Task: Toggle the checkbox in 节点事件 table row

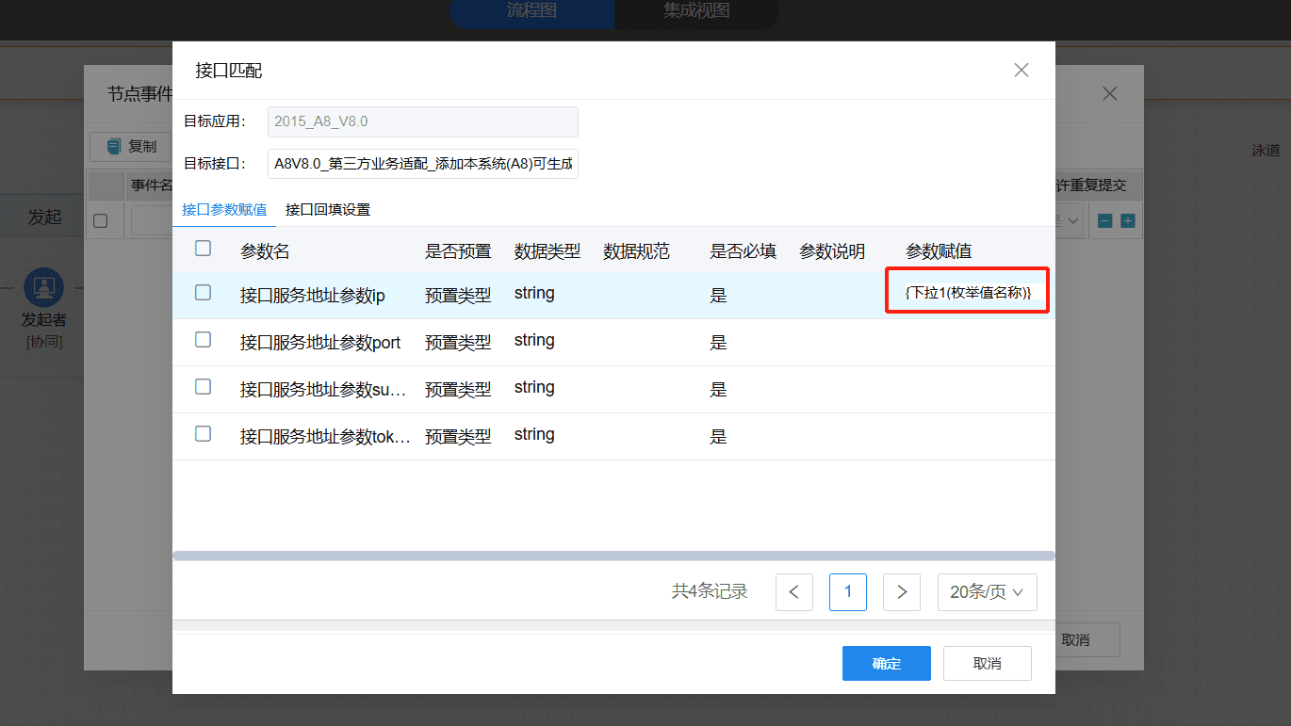Action: click(101, 221)
